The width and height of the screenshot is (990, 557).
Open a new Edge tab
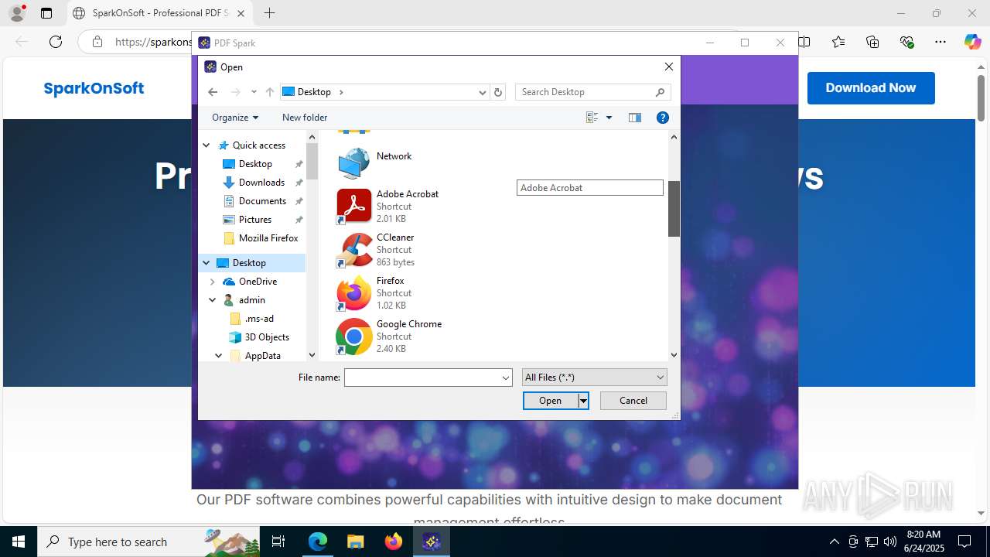(269, 13)
